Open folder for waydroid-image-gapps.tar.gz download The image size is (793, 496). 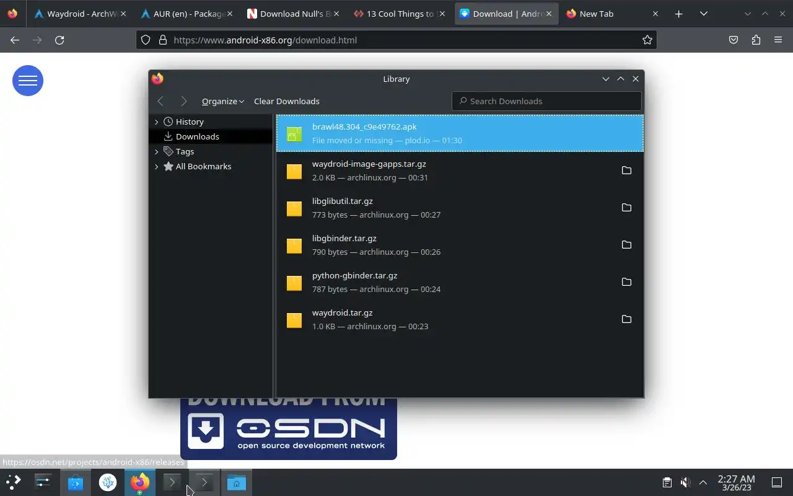(x=626, y=170)
